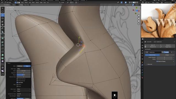Select the Inset Faces tool
Viewport: 176px width, 99px height.
click(2, 42)
